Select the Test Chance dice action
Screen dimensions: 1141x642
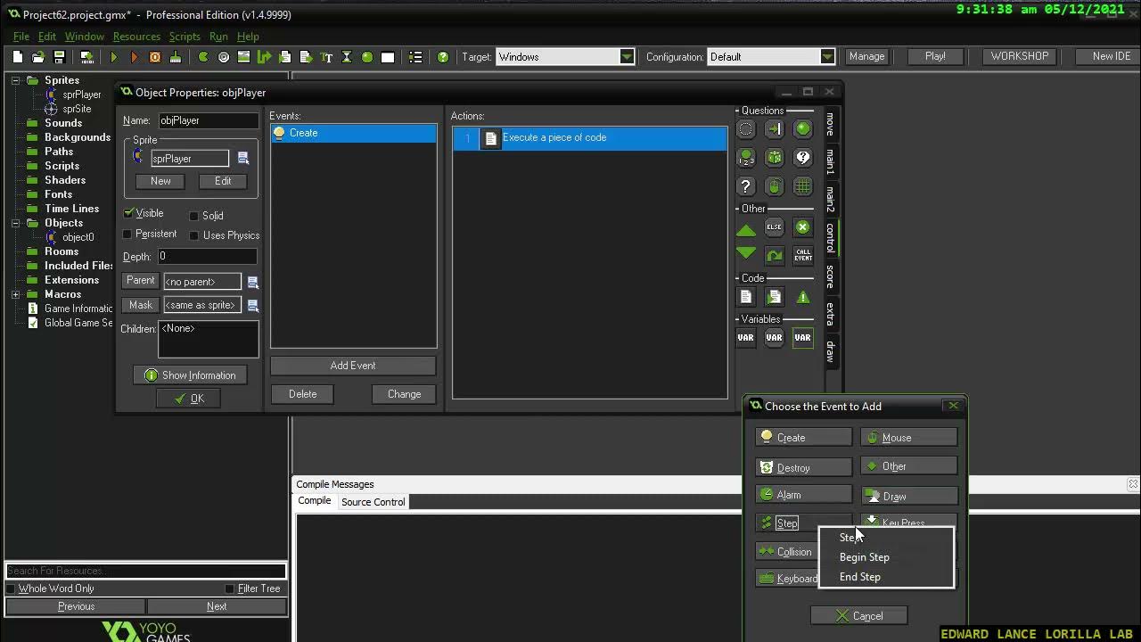[775, 158]
